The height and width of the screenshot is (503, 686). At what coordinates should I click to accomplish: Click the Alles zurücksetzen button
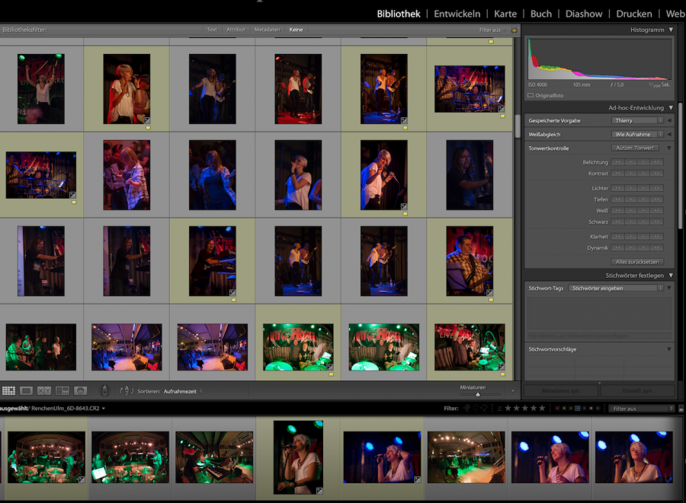pos(636,262)
